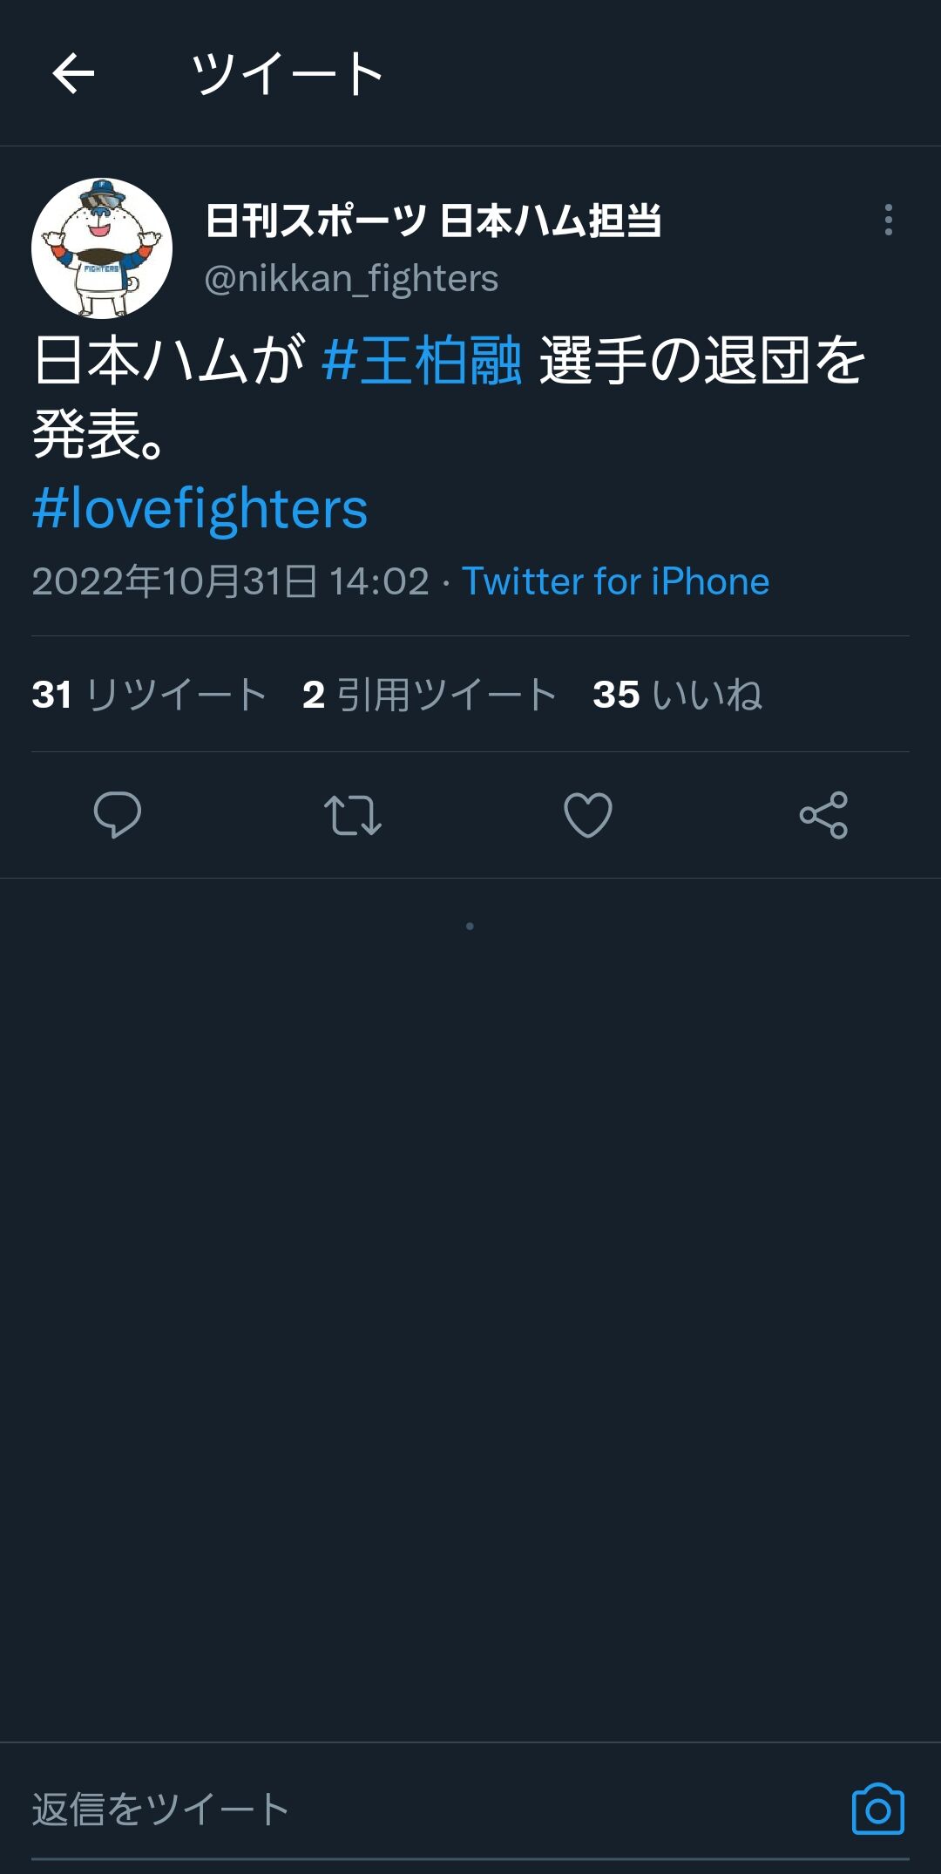Screen dimensions: 941x1874
Task: Open the Fighters mascot profile picture
Action: (102, 248)
